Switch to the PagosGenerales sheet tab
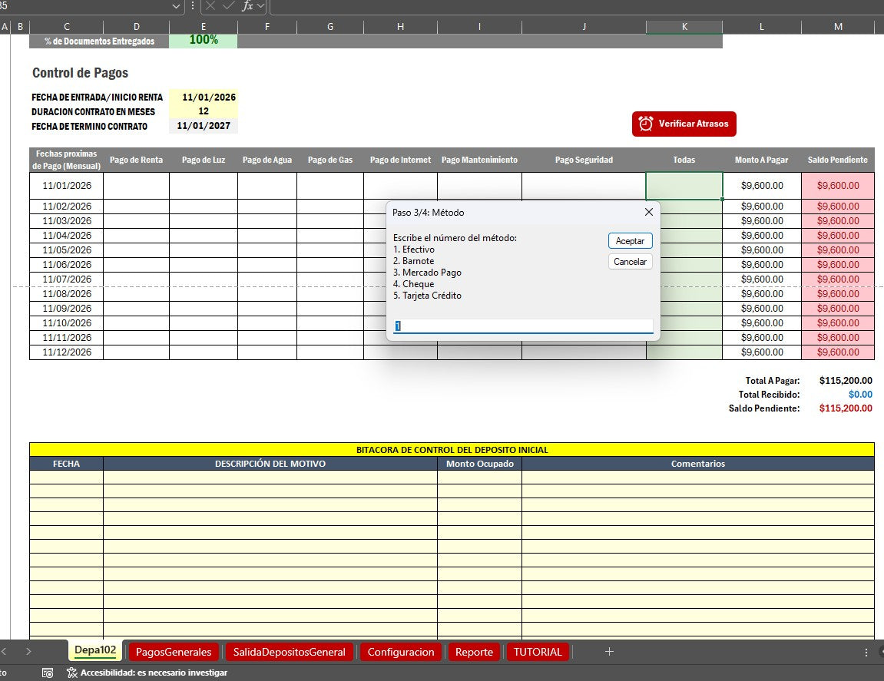This screenshot has width=884, height=681. click(x=173, y=651)
